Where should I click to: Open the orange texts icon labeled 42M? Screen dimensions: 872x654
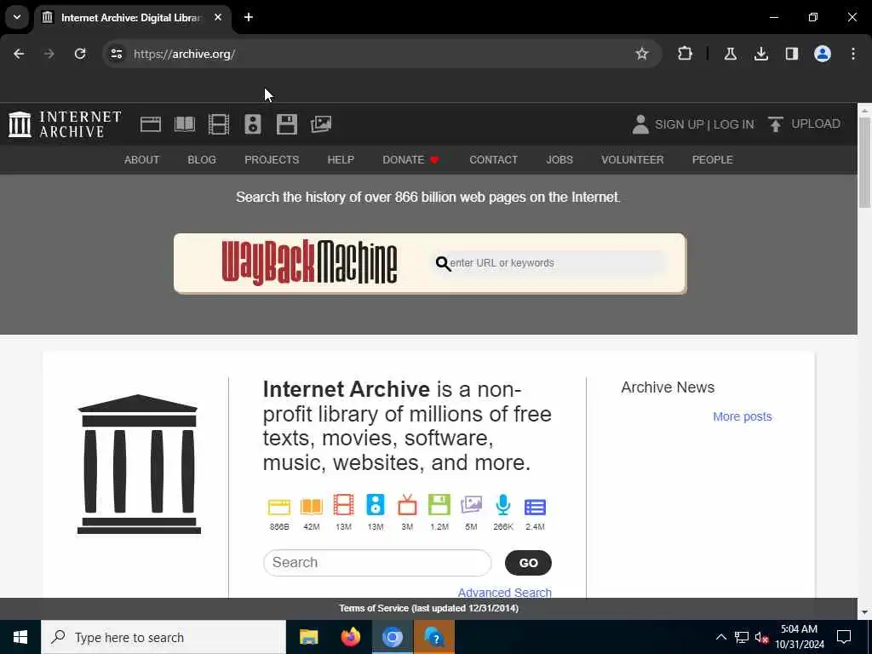point(312,506)
